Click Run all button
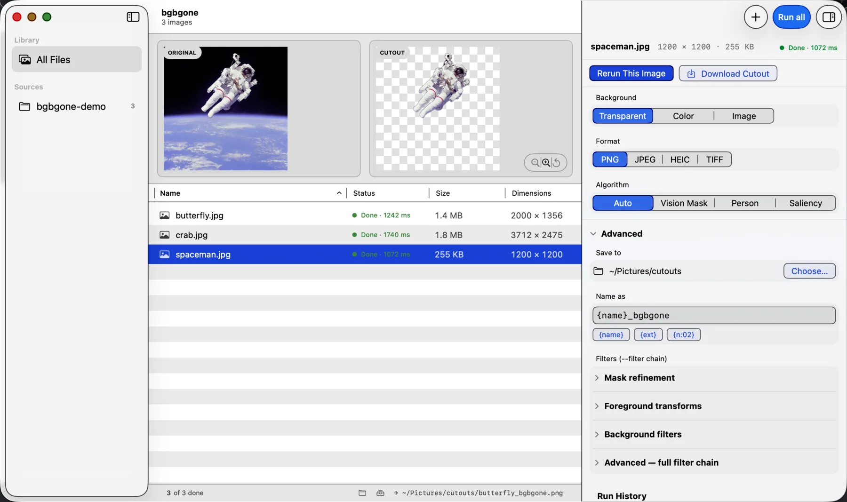This screenshot has height=502, width=847. tap(791, 17)
